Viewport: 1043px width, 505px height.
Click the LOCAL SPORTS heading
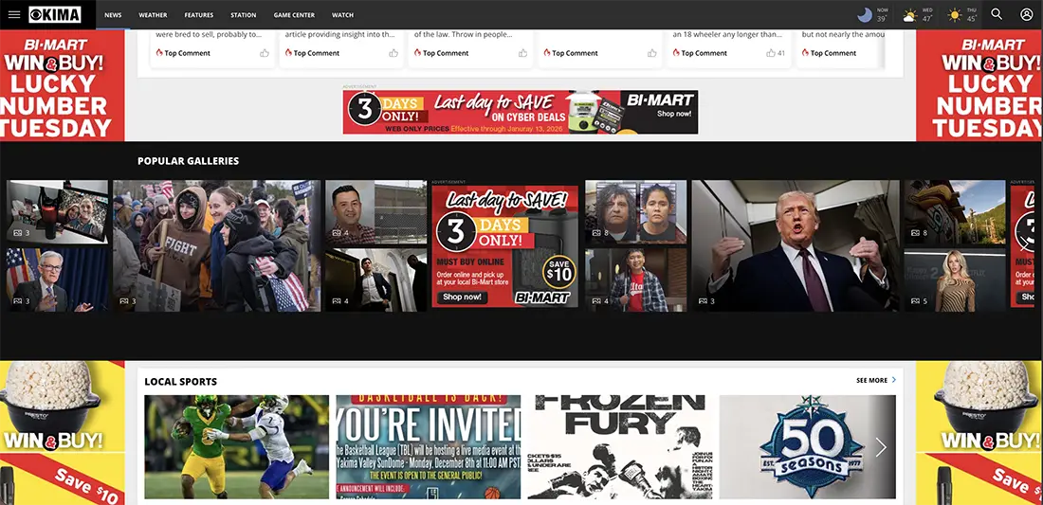181,382
